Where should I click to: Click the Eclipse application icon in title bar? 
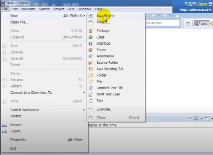(x=3, y=3)
